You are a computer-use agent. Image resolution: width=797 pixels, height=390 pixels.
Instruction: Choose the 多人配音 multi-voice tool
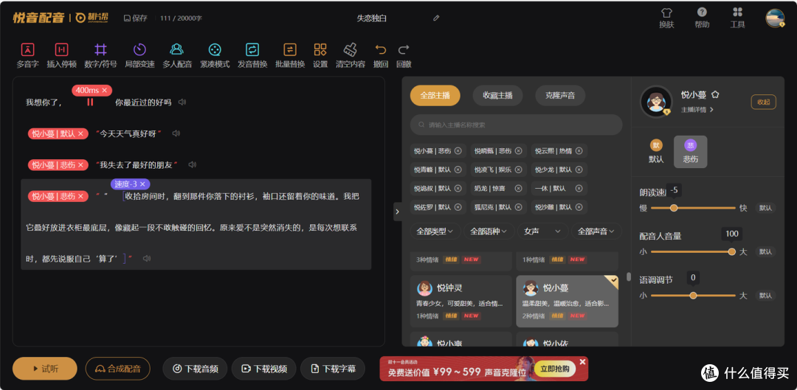(x=177, y=55)
